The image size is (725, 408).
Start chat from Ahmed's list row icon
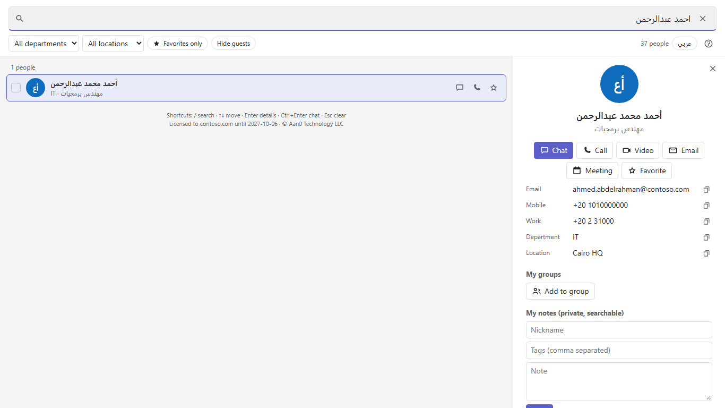[460, 88]
